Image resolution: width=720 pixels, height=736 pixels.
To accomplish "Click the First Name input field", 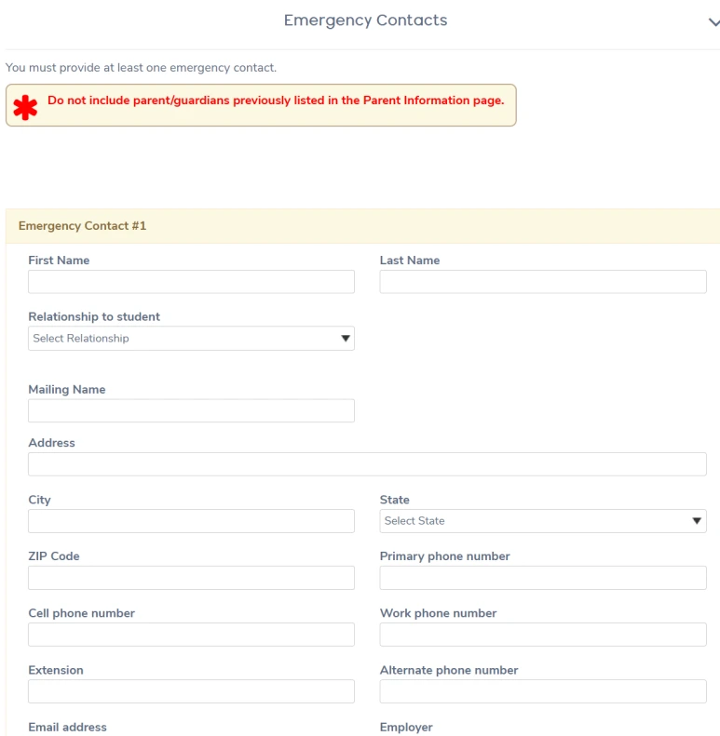I will pyautogui.click(x=191, y=282).
